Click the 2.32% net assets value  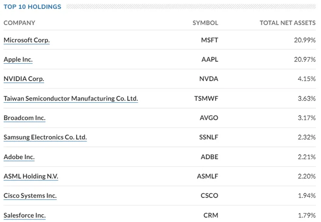(307, 137)
